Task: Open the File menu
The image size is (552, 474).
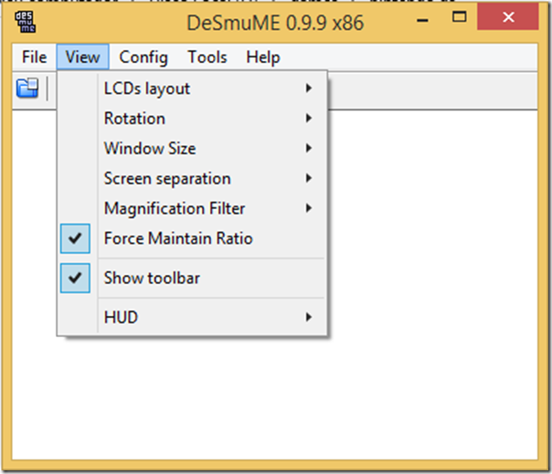Action: pyautogui.click(x=34, y=57)
